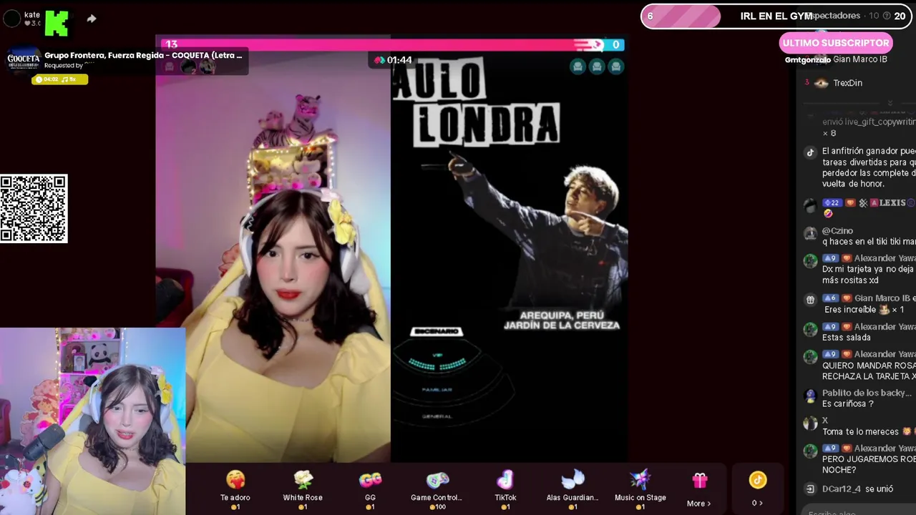Open More gifts menu
916x515 pixels.
tap(699, 489)
